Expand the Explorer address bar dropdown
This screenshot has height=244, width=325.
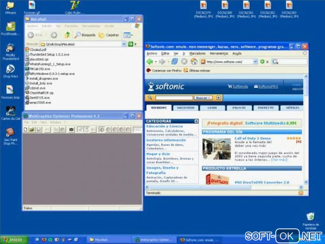[x=124, y=44]
